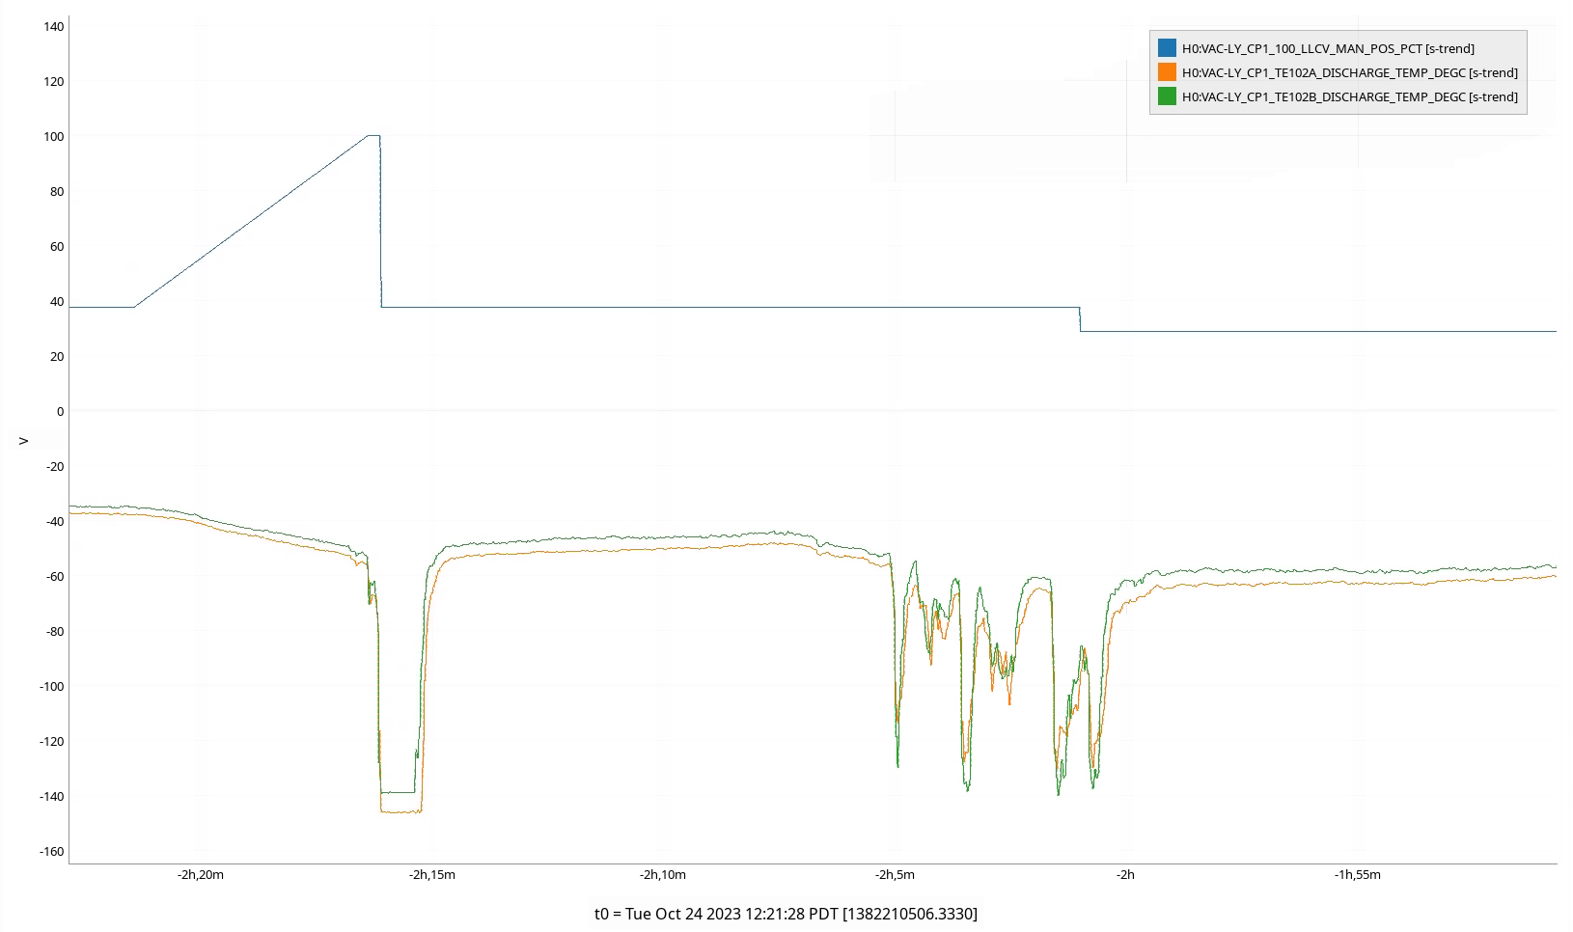Click the y-axis unit label V
The image size is (1573, 932).
click(24, 441)
